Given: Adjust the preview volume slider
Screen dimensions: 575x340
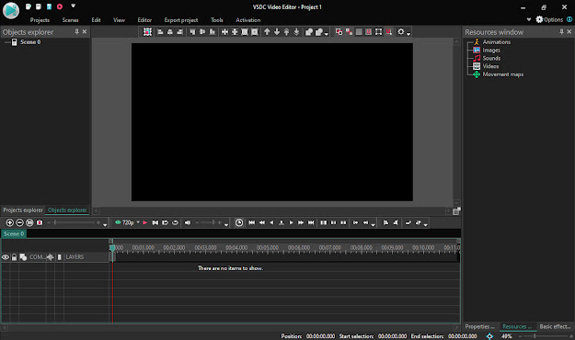Looking at the screenshot, I should (x=209, y=222).
